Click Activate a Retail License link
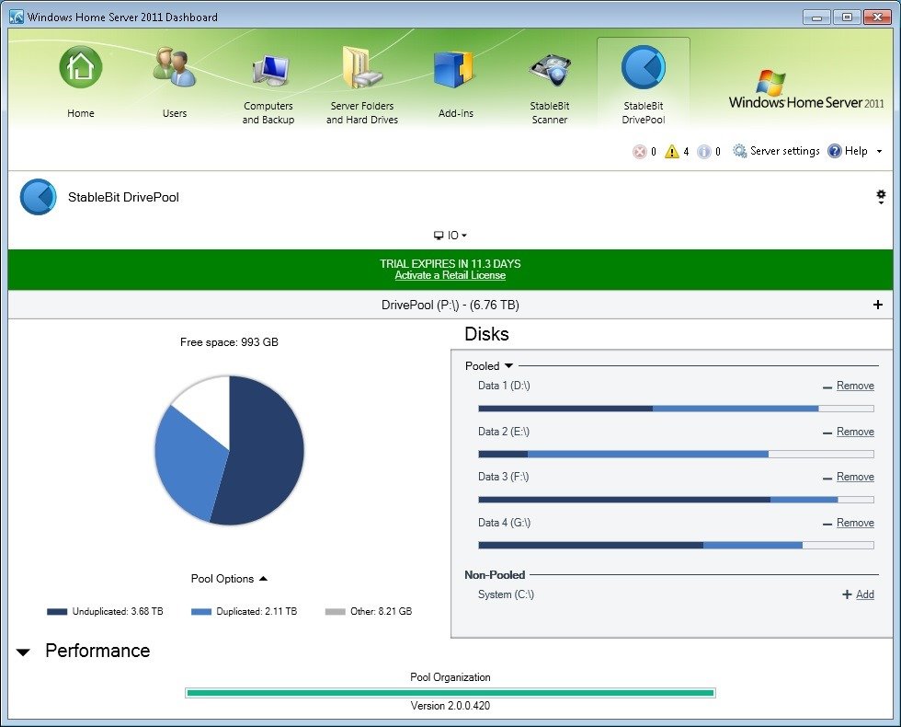The image size is (901, 727). (x=450, y=275)
